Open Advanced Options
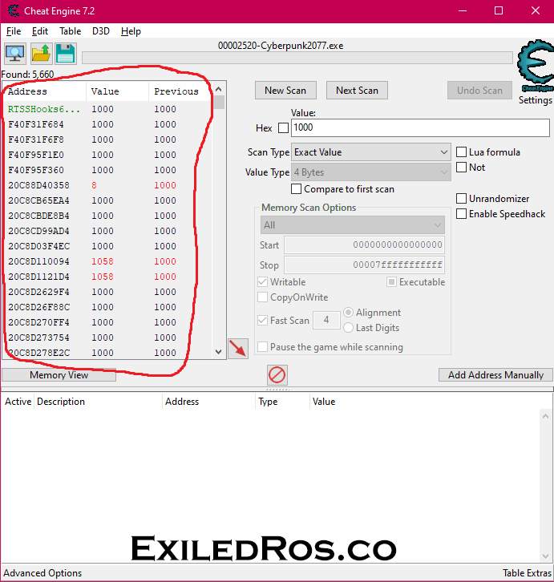 point(42,573)
